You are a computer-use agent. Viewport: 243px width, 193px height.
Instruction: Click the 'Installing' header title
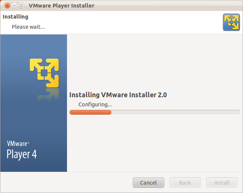(16, 17)
